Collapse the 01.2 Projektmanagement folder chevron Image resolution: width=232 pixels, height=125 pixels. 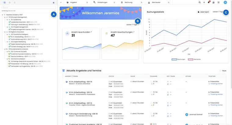click(7, 27)
